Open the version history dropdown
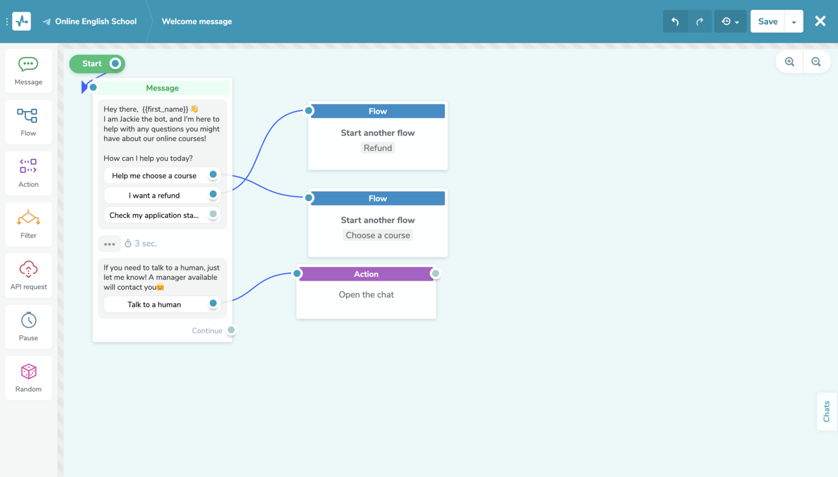Screen dimensions: 838x477 tap(730, 22)
